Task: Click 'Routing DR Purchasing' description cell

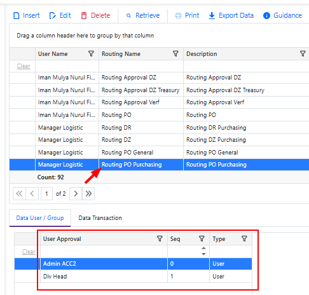Action: click(x=246, y=128)
